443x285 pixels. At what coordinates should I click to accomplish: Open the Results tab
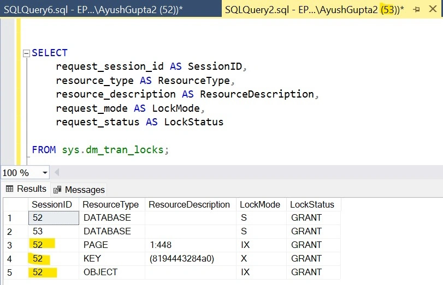[26, 189]
